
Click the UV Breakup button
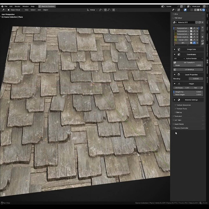[x=188, y=69]
